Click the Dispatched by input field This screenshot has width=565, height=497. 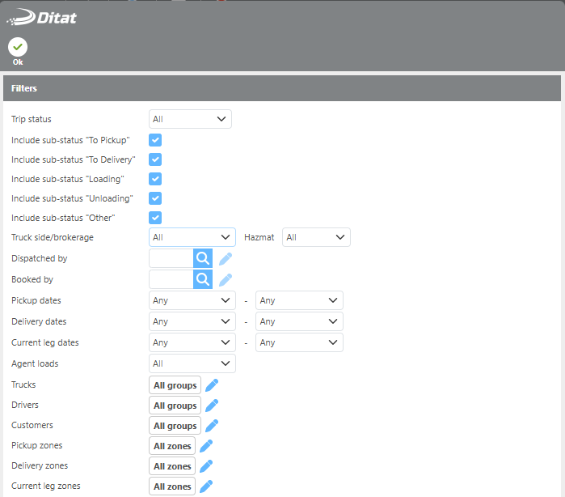click(171, 258)
